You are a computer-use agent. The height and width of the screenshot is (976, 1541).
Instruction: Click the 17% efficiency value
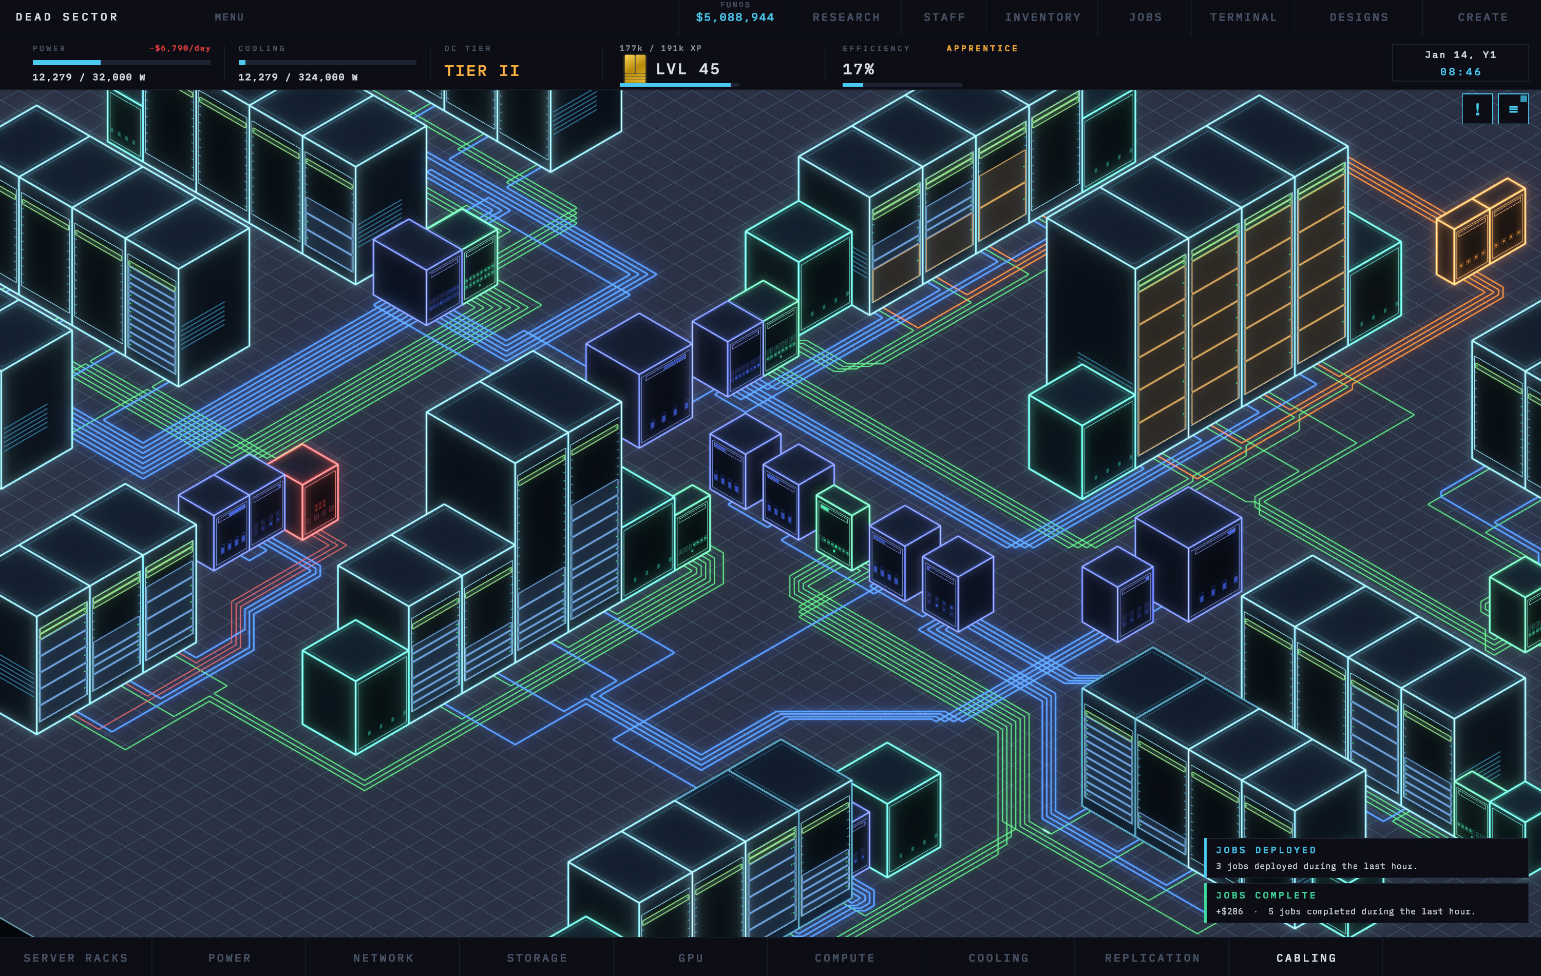tap(858, 69)
